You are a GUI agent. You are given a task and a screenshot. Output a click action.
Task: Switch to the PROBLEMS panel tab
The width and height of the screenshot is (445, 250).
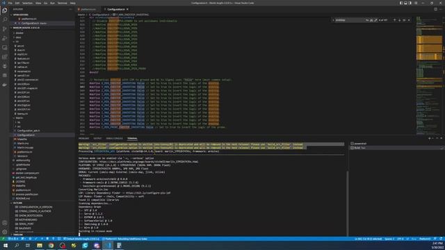click(83, 138)
